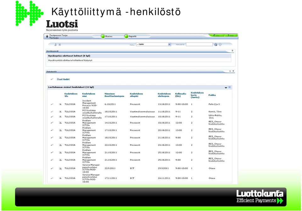302x211 pixels.
Task: Open details icon for PCI koulutus 17.10.2011 row
Action: pos(60,116)
